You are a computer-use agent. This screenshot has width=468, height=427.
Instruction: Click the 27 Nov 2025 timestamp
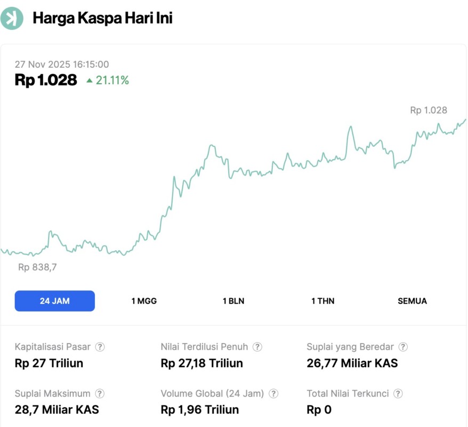tap(62, 64)
